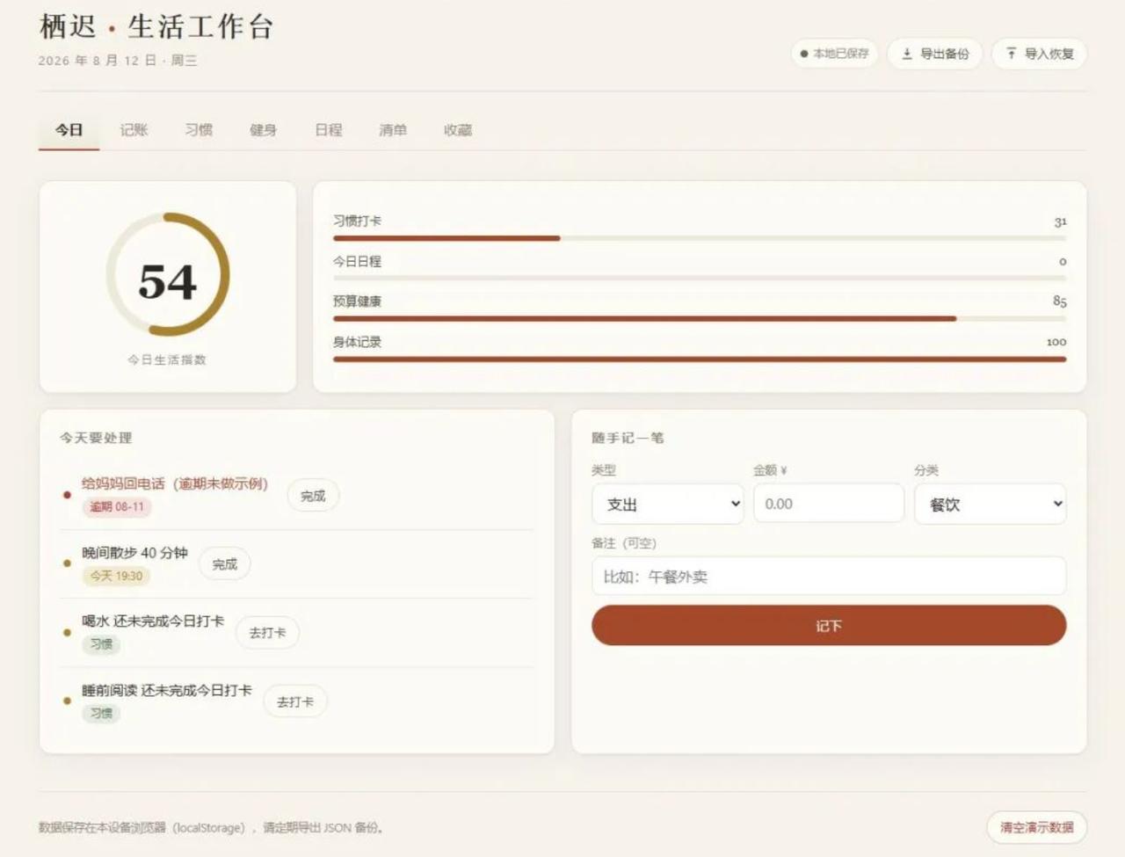Click the 栖迟 · 生活工作台 title

point(156,26)
